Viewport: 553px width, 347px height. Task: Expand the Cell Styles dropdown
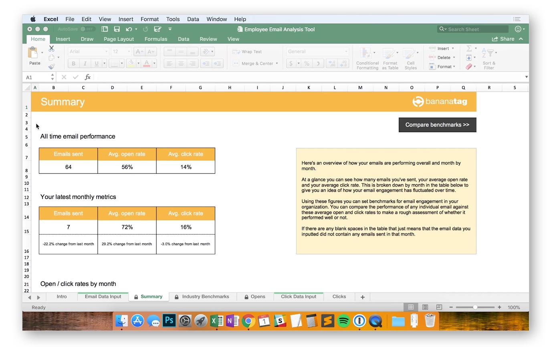(417, 52)
